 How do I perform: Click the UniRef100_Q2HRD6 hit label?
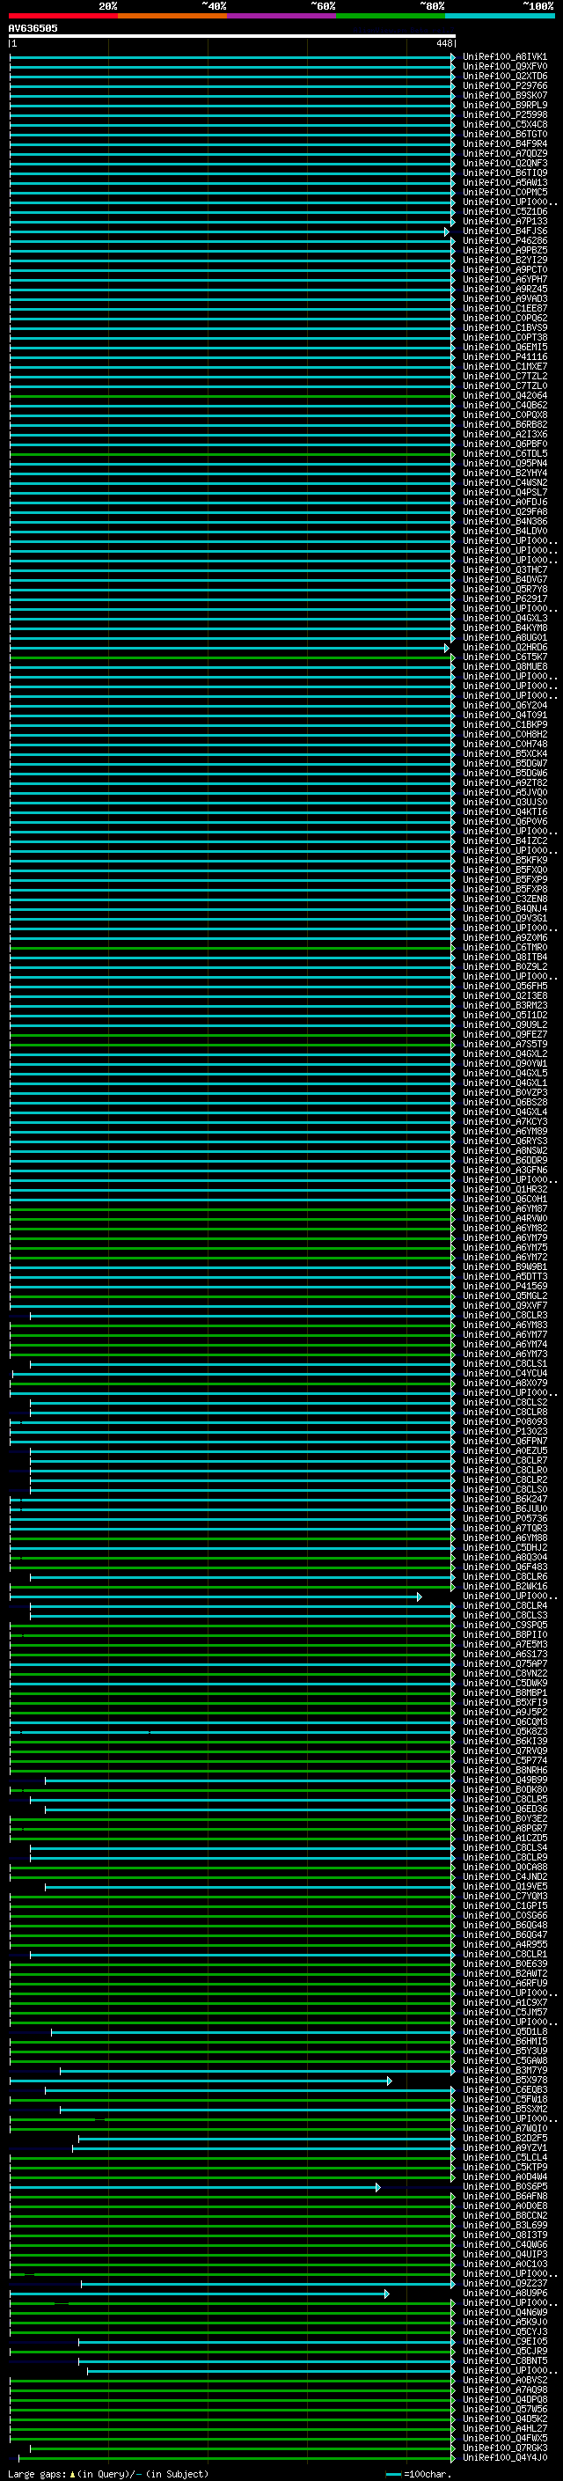click(x=505, y=647)
